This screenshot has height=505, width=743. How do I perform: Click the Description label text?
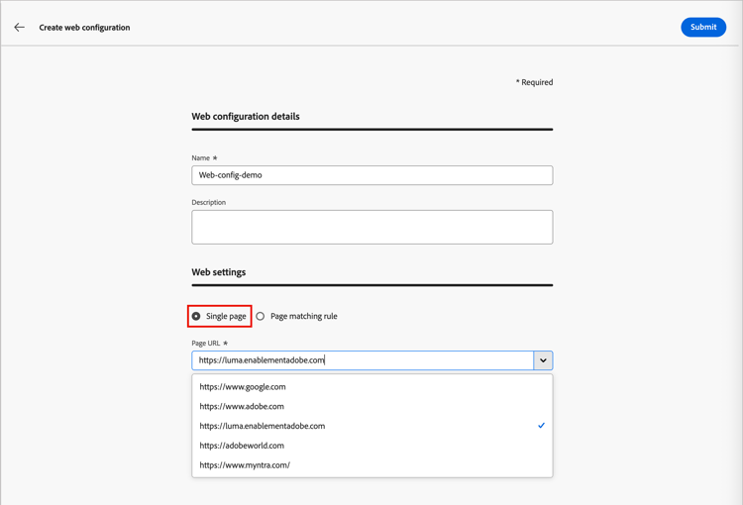pyautogui.click(x=209, y=203)
